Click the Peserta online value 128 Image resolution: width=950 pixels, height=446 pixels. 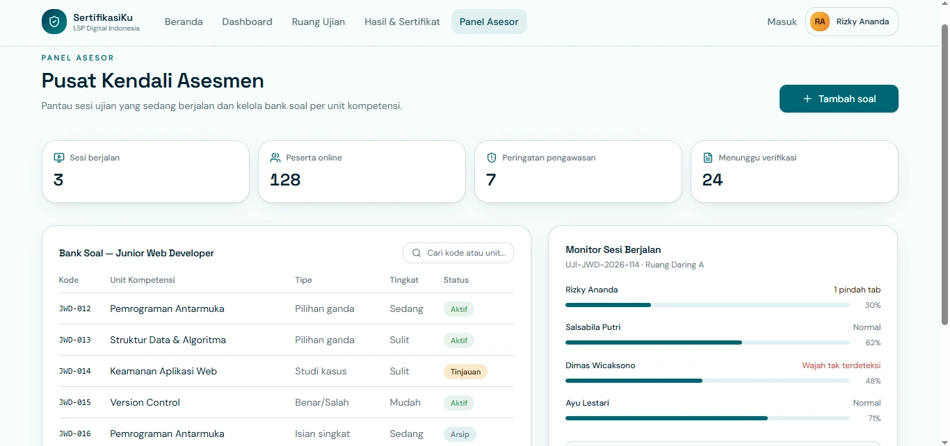[x=285, y=180]
